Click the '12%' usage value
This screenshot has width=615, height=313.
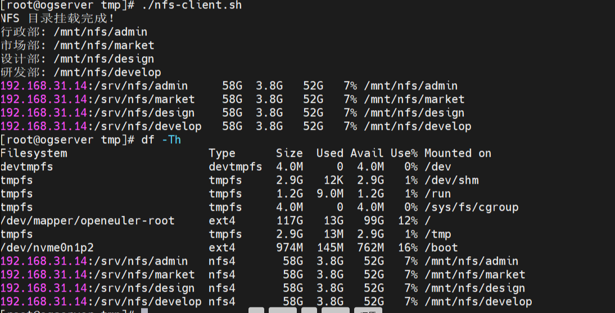tap(408, 220)
